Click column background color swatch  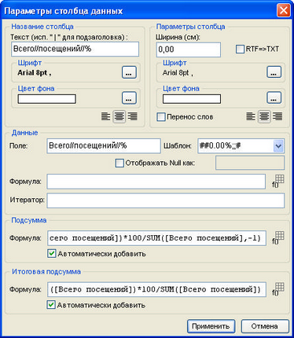coord(192,99)
